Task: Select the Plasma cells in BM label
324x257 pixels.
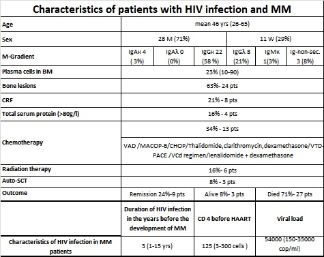Action: click(27, 72)
